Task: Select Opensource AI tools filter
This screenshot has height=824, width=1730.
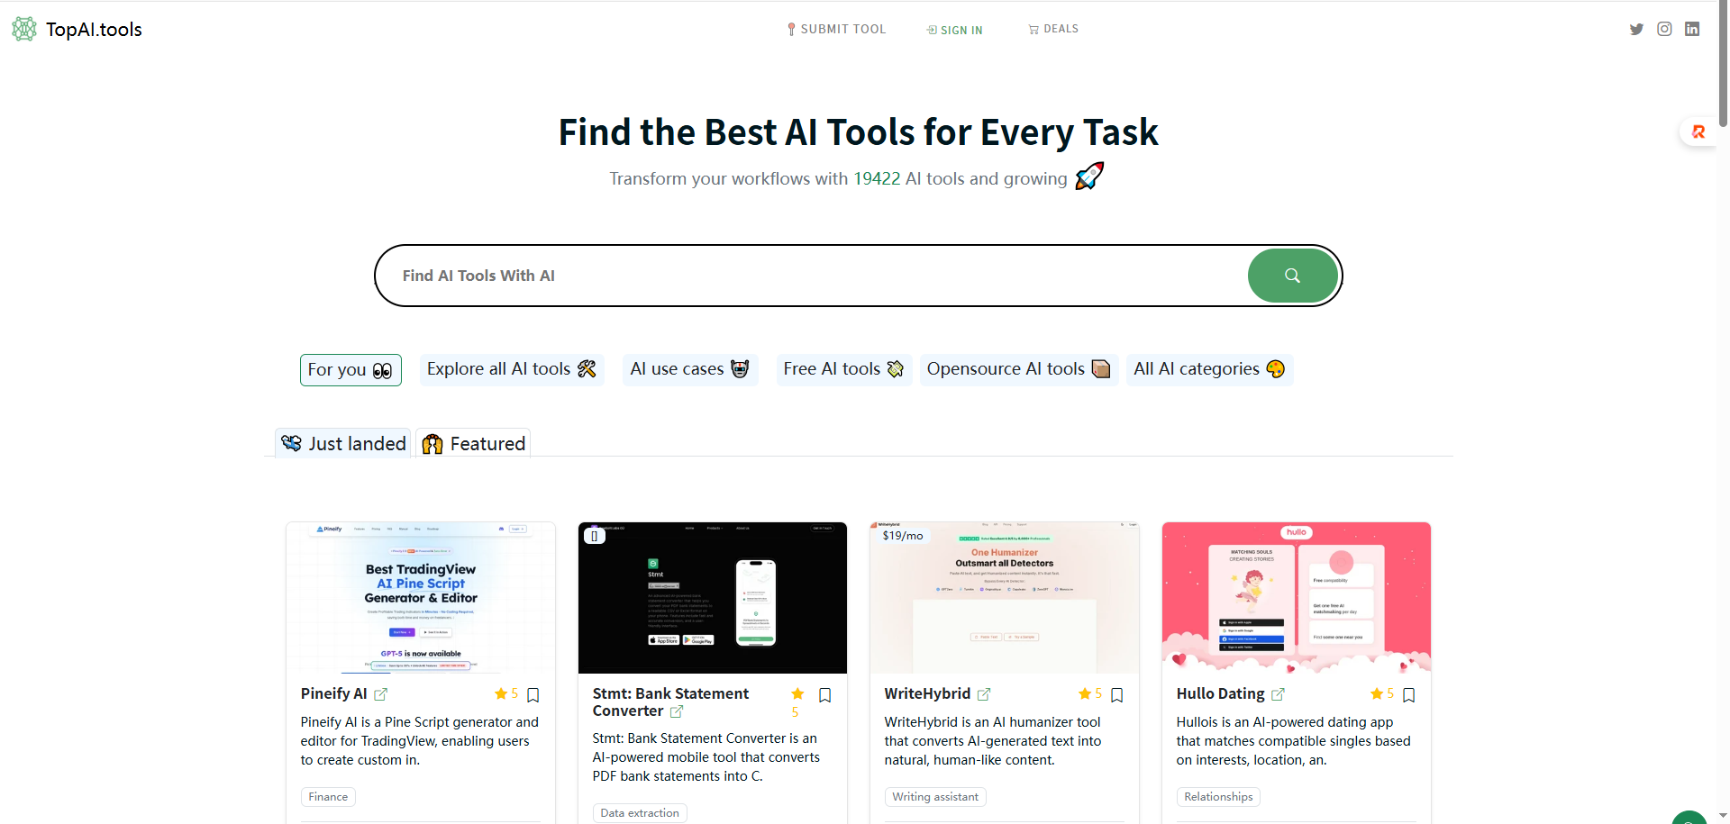Action: click(1019, 369)
